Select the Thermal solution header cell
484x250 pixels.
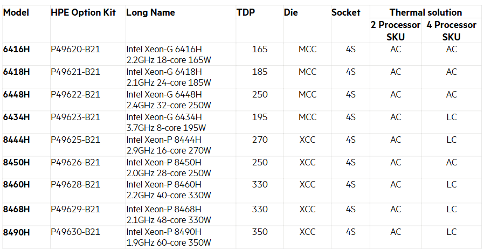coord(426,12)
